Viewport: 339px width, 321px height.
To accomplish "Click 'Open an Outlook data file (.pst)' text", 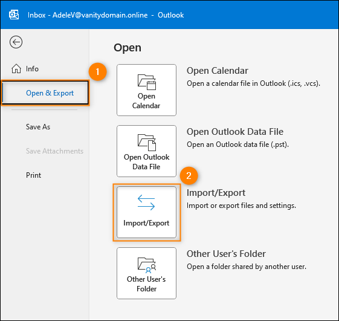I will [x=238, y=144].
